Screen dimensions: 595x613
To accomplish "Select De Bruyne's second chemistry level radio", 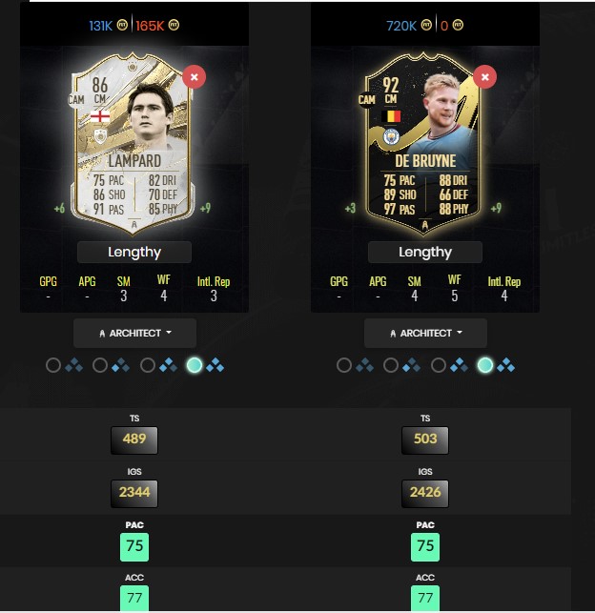I will point(391,365).
